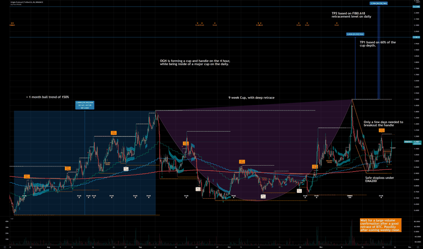Viewport: 423px width, 249px height.
Task: Click the Origin Protocol / TetherUS symbol title
Action: pos(27,2)
